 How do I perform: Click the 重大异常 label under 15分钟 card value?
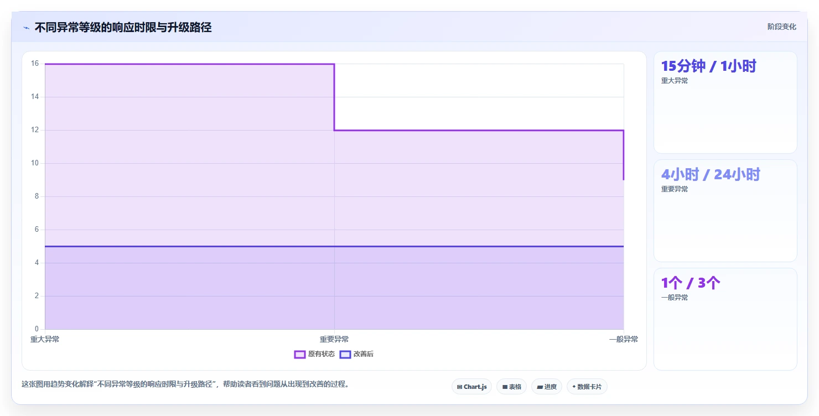pyautogui.click(x=675, y=81)
